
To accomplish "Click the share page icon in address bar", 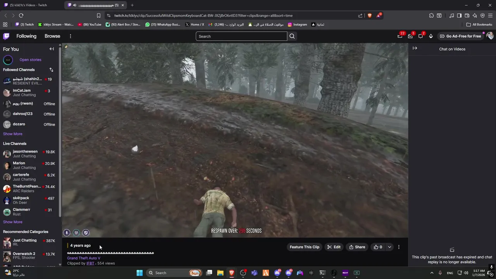I will click(360, 15).
